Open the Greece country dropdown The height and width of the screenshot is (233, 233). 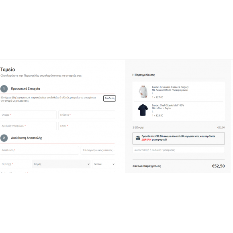(104, 164)
